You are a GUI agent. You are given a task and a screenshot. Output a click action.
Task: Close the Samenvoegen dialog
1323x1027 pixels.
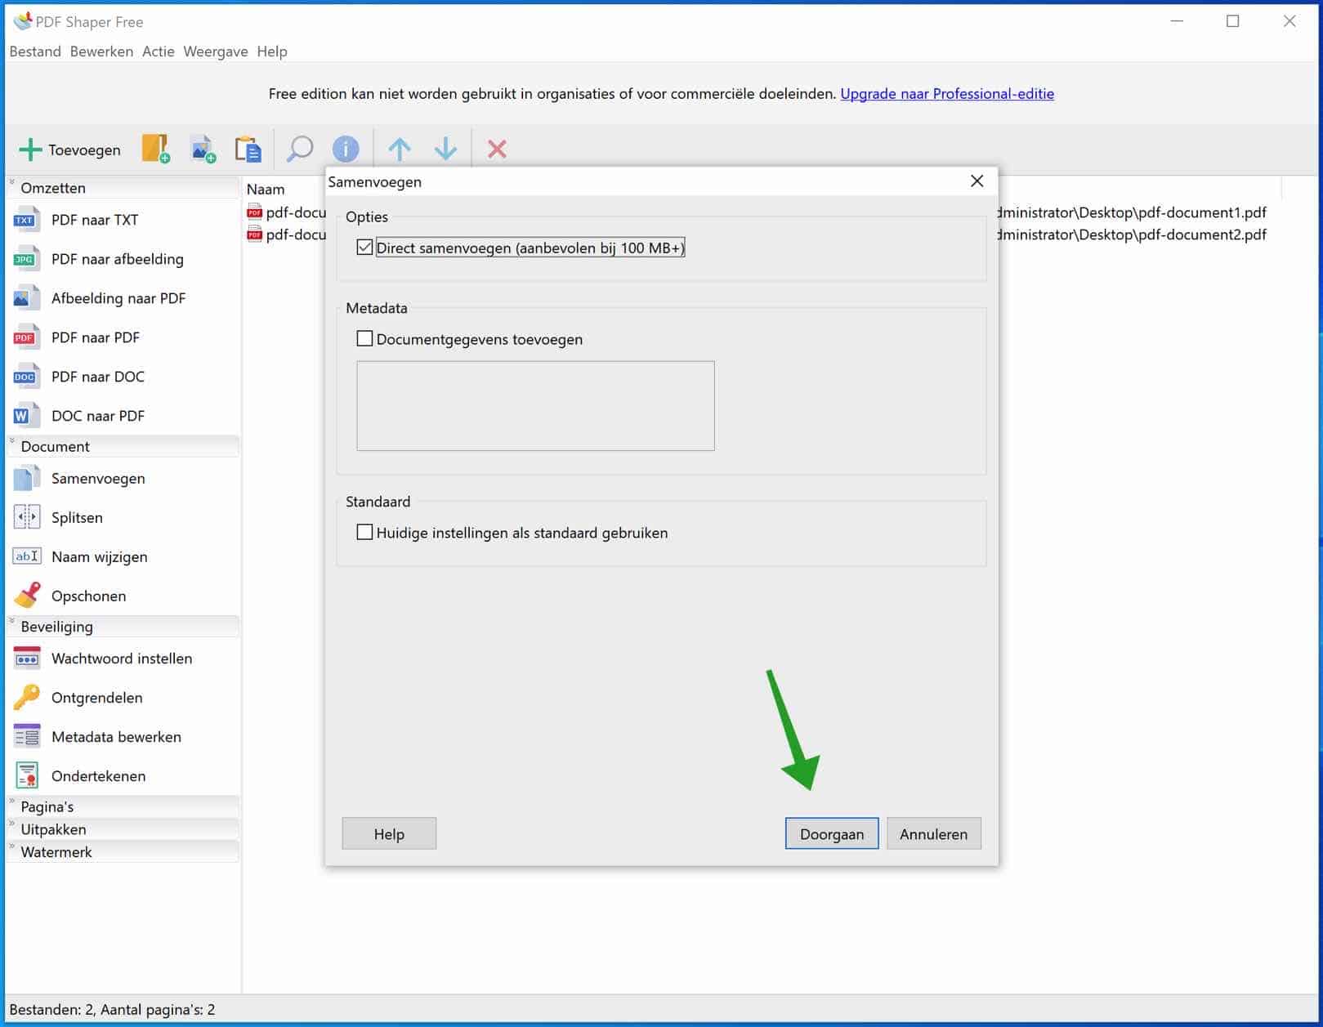pos(977,181)
